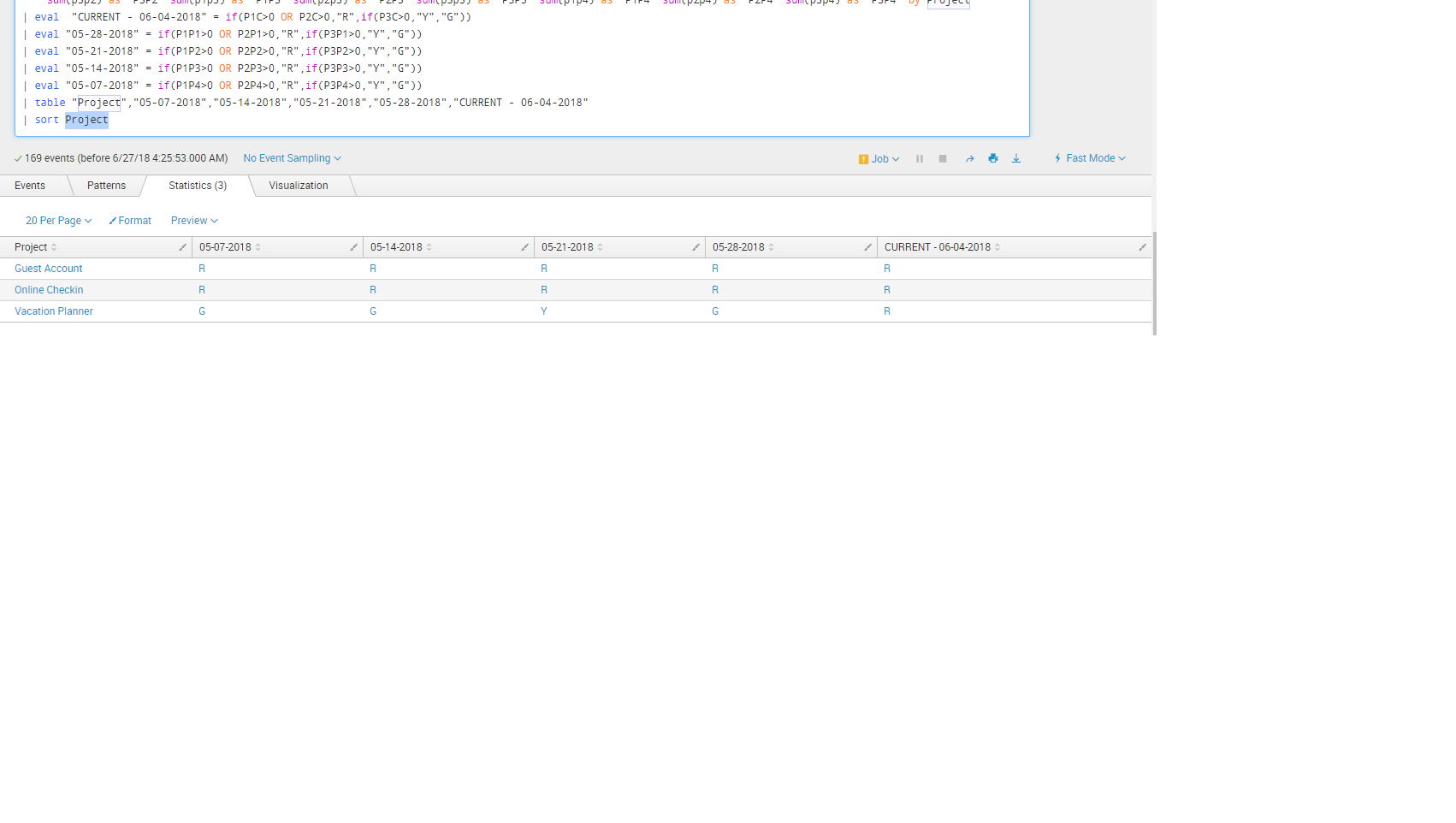
Task: Click Guest Account's R value under 05-14-2018
Action: (373, 269)
